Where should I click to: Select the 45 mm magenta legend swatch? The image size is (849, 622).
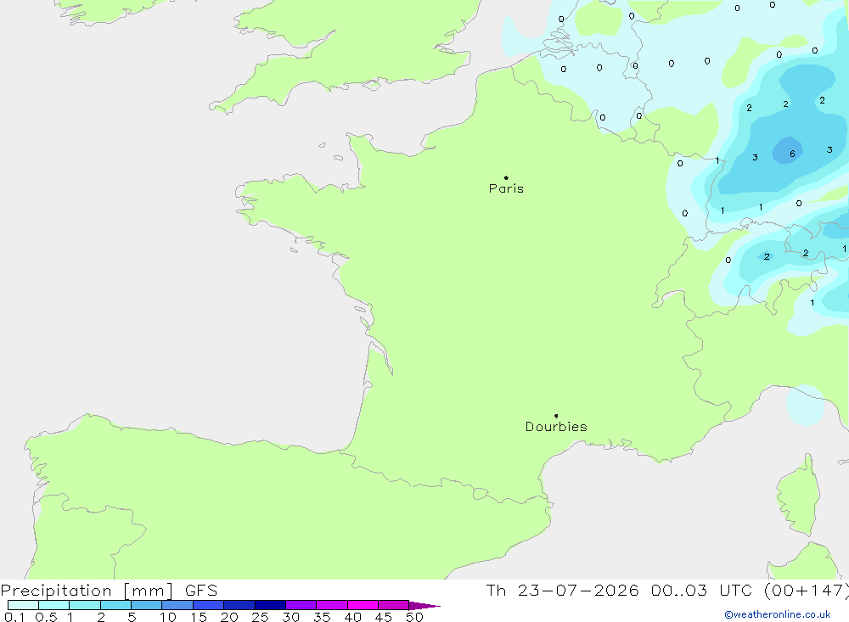(x=393, y=605)
